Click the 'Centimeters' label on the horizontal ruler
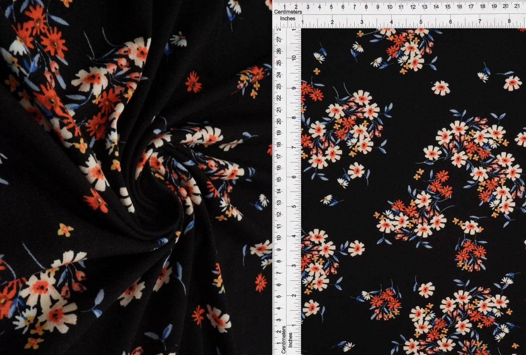The image size is (526, 355). (288, 12)
